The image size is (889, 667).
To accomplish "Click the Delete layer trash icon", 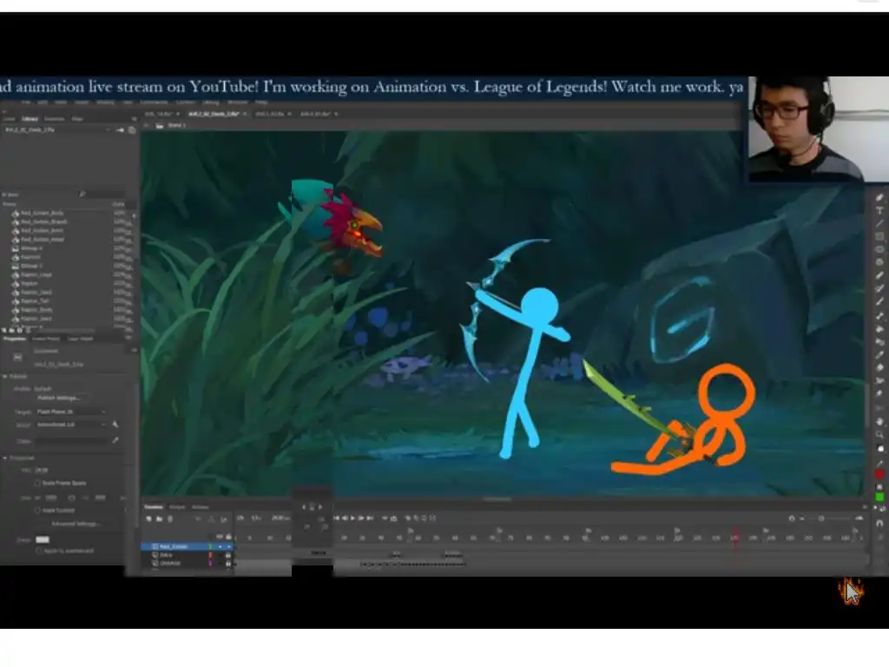I will point(169,519).
